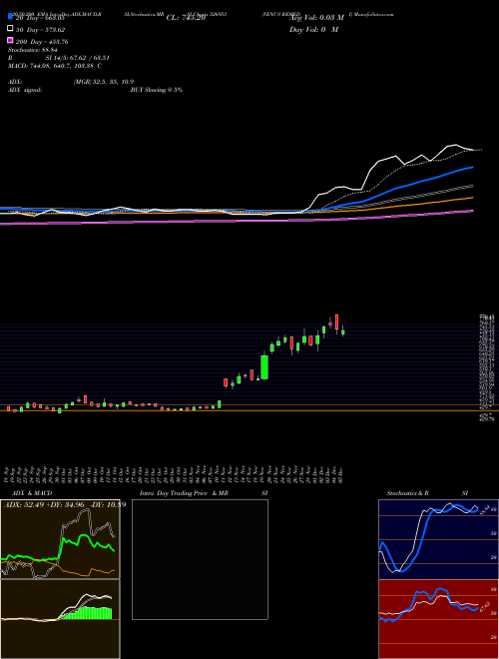Screen dimensions: 499x659
Task: Click the 'CL: 743.20' closing price text
Action: (186, 18)
